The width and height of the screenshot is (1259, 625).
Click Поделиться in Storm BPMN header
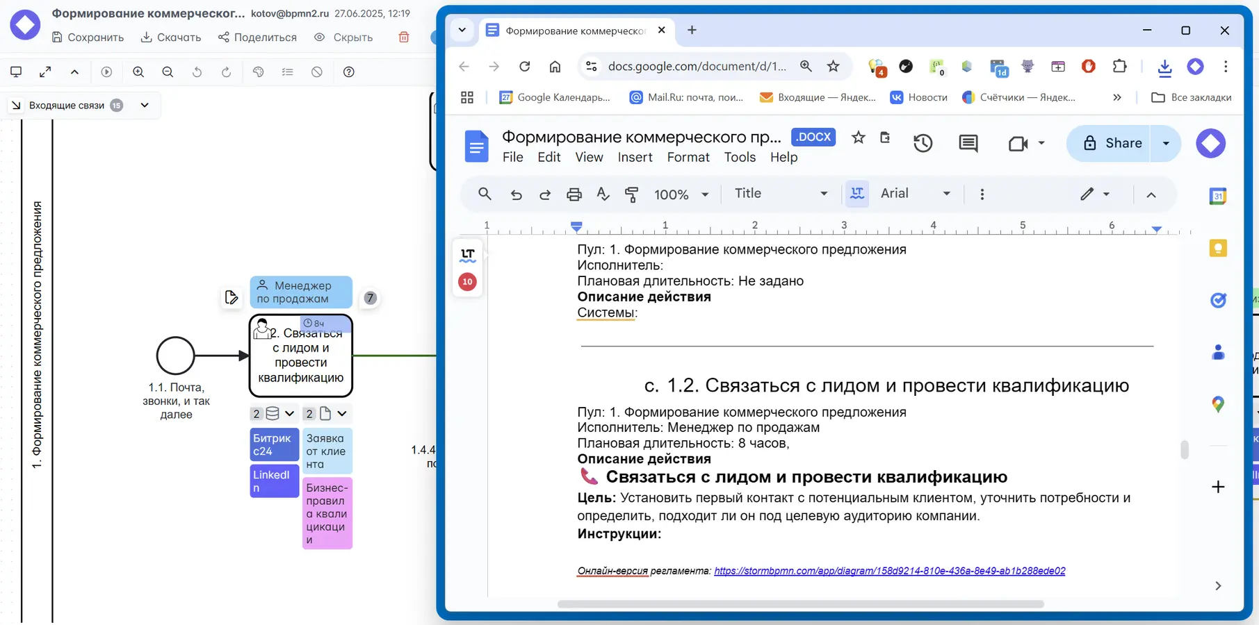257,37
